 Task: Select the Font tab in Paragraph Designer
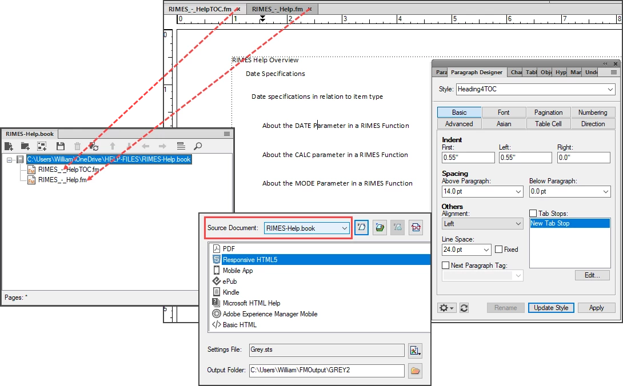pyautogui.click(x=504, y=112)
